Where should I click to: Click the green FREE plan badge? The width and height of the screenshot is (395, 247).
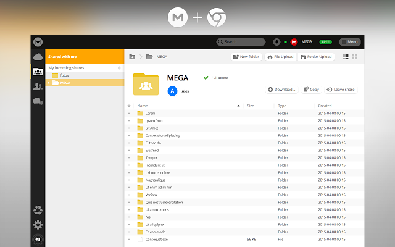tap(325, 42)
